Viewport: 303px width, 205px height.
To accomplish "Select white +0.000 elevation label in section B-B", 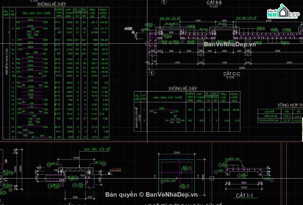I will [x=128, y=29].
